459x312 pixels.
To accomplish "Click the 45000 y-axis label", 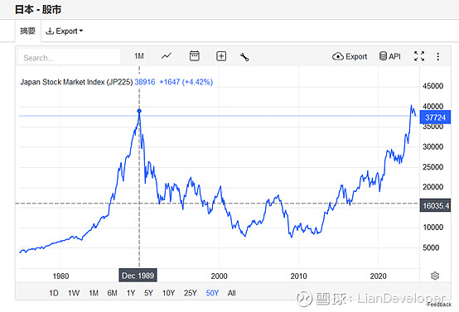I will [433, 86].
